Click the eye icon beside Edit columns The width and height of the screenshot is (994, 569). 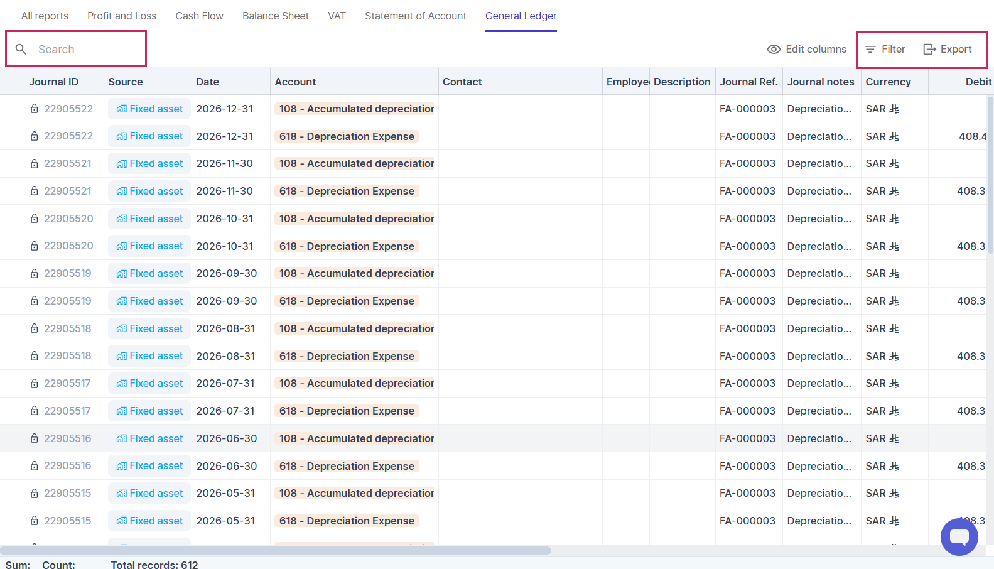[774, 49]
